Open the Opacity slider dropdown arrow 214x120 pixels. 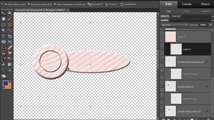(x=211, y=25)
